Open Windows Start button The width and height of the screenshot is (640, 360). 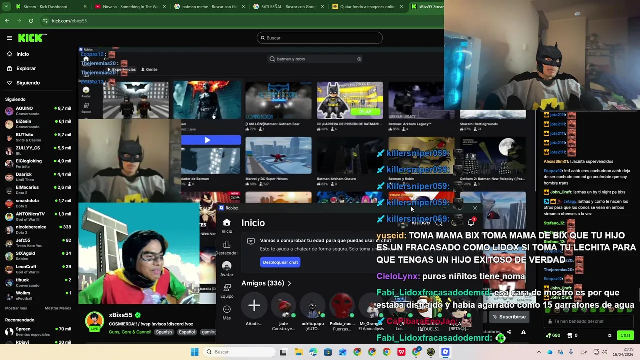point(194,352)
